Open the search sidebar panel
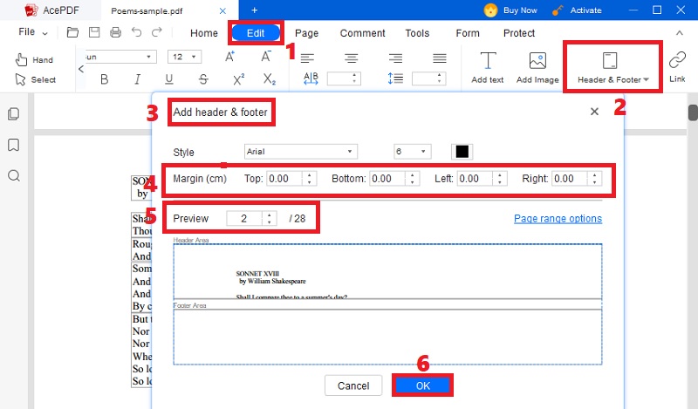 pos(14,175)
